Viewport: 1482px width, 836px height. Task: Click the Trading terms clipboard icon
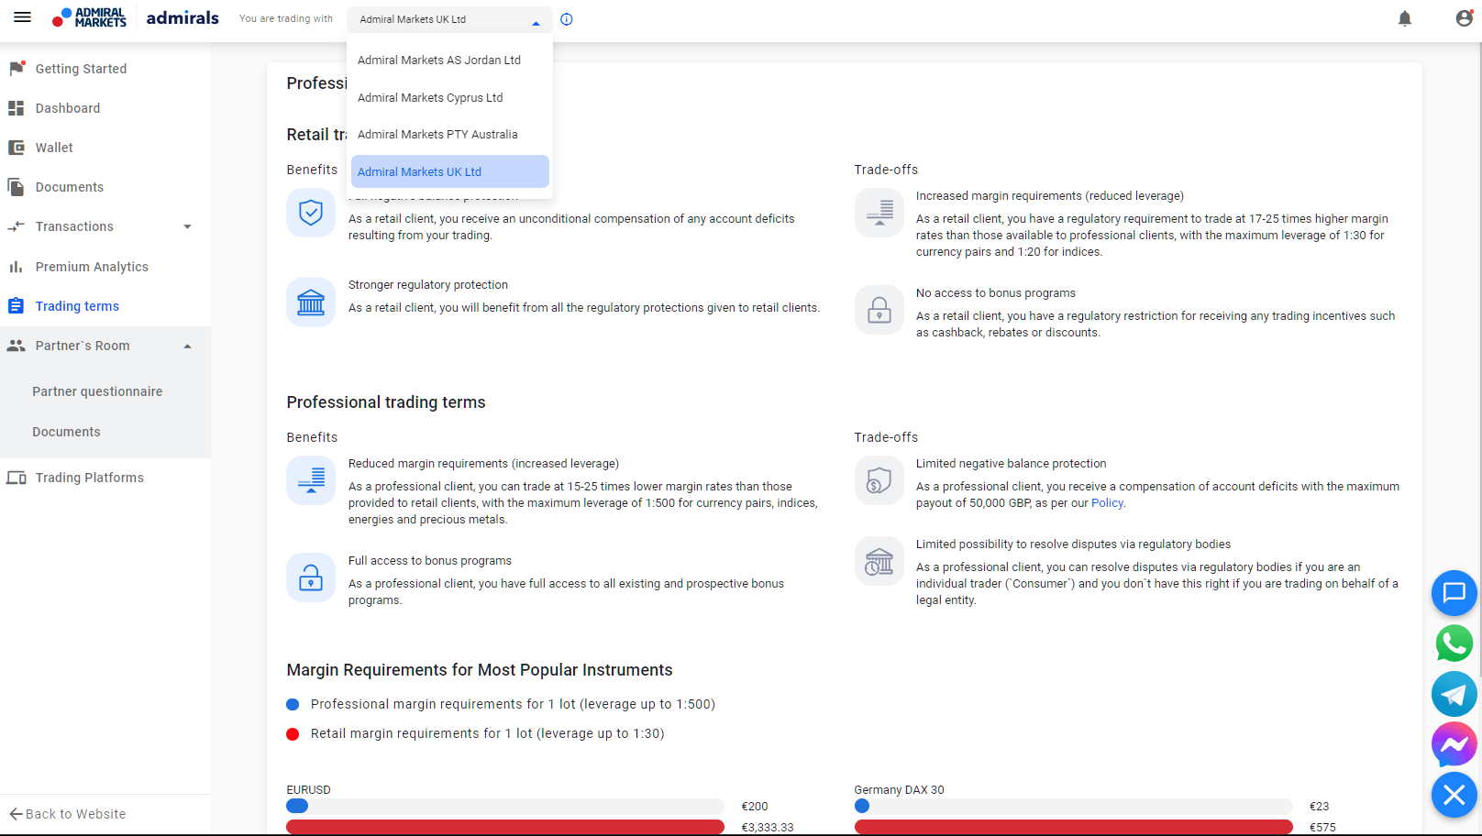click(x=17, y=306)
